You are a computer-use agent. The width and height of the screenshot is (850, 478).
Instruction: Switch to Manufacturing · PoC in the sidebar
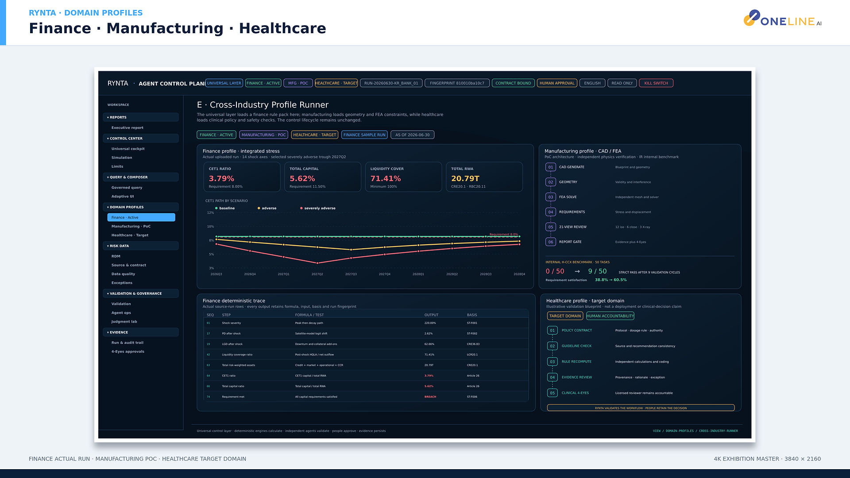[x=131, y=227]
